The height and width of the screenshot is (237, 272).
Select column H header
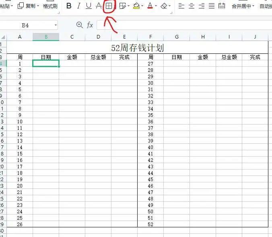(x=203, y=37)
